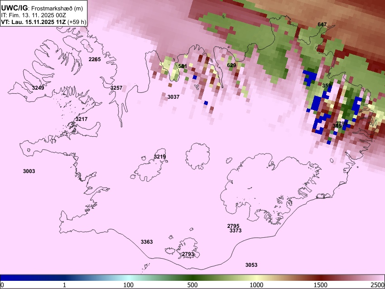Click the dark blue color at scale value 0
Image resolution: width=385 pixels, height=289 pixels.
pos(2,278)
